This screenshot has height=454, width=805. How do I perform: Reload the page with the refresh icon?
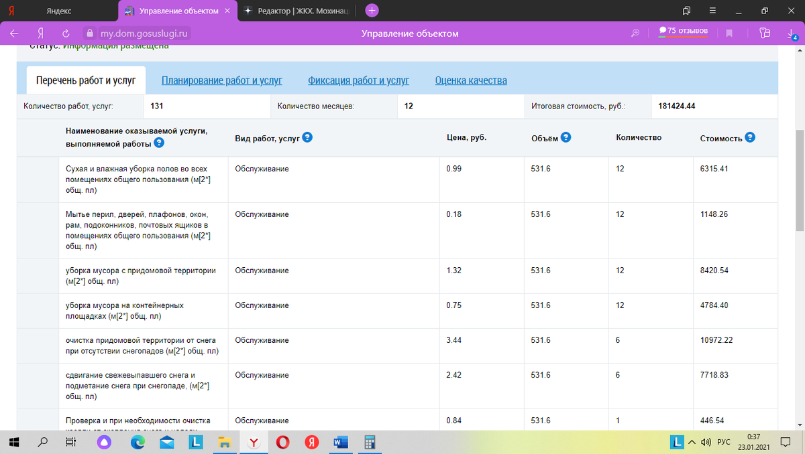coord(66,33)
